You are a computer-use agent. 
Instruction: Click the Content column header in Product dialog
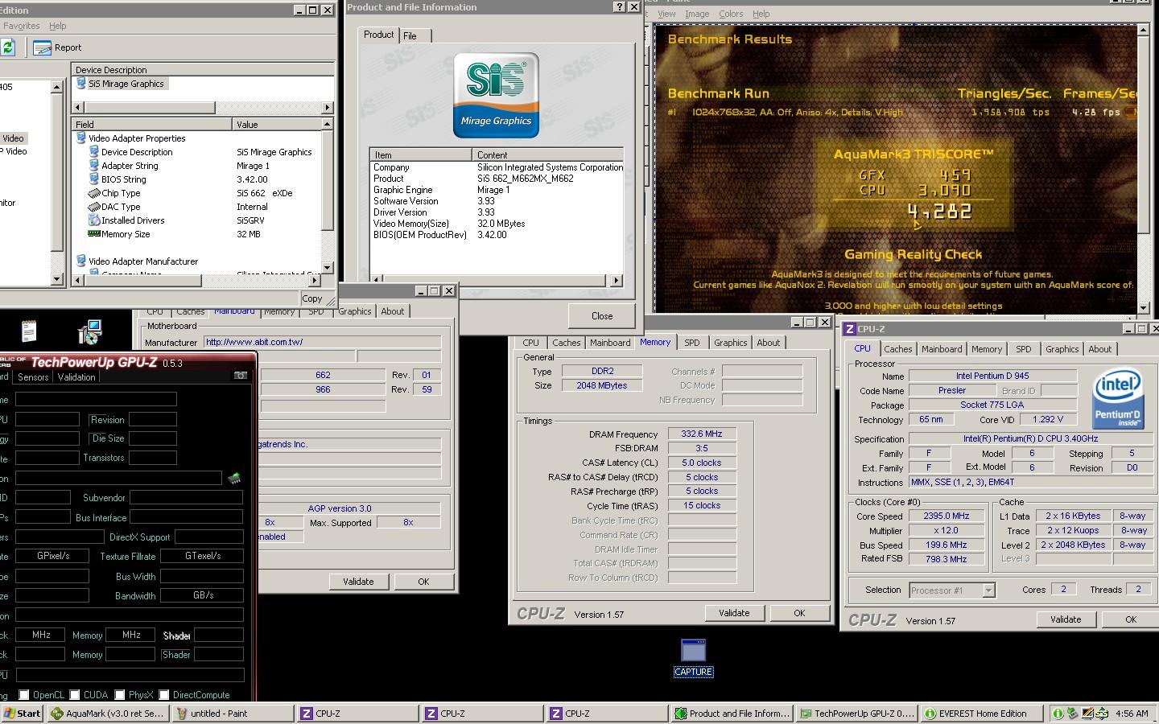click(x=548, y=154)
